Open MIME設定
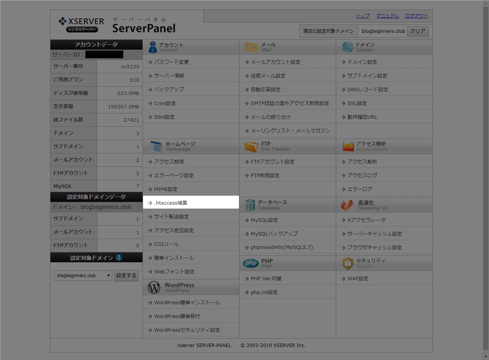Image resolution: width=489 pixels, height=360 pixels. coord(166,189)
